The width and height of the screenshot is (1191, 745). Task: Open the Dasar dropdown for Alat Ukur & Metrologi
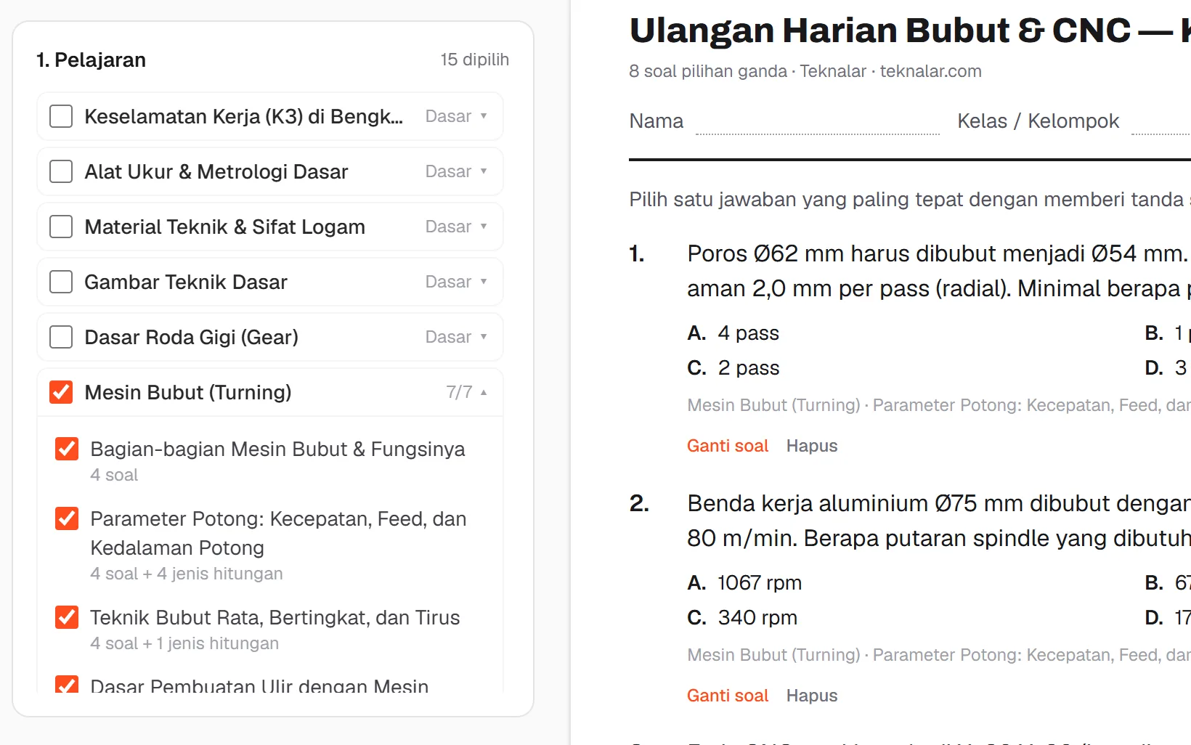[456, 171]
